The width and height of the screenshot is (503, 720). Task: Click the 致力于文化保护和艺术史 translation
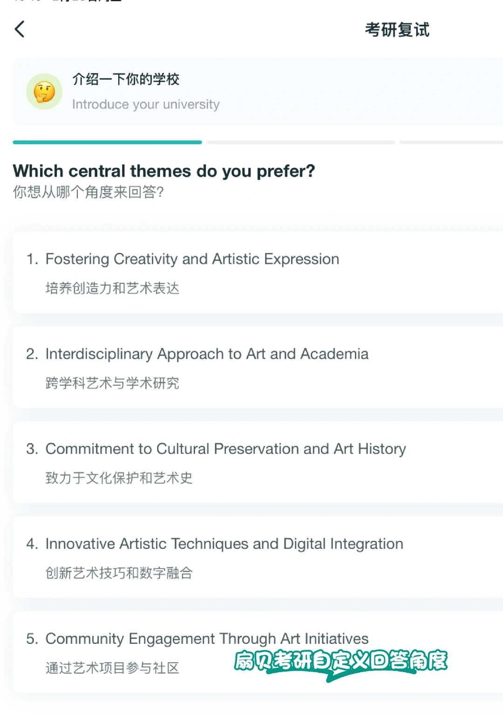tap(119, 478)
